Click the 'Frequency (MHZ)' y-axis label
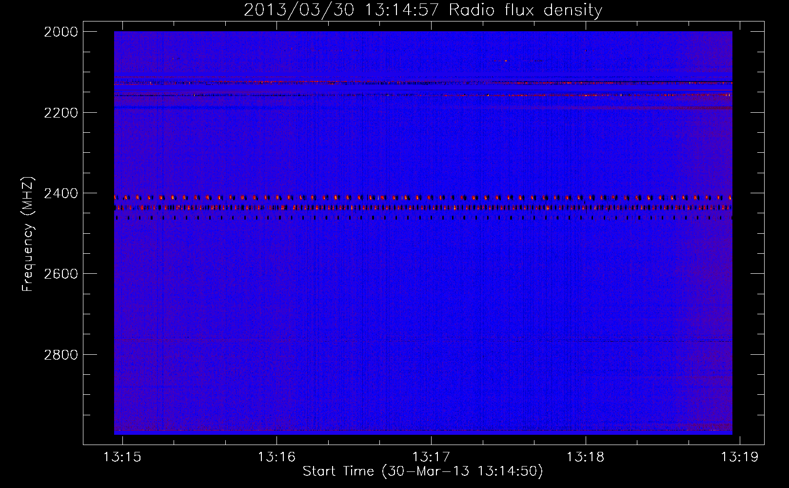The width and height of the screenshot is (789, 488). (28, 234)
